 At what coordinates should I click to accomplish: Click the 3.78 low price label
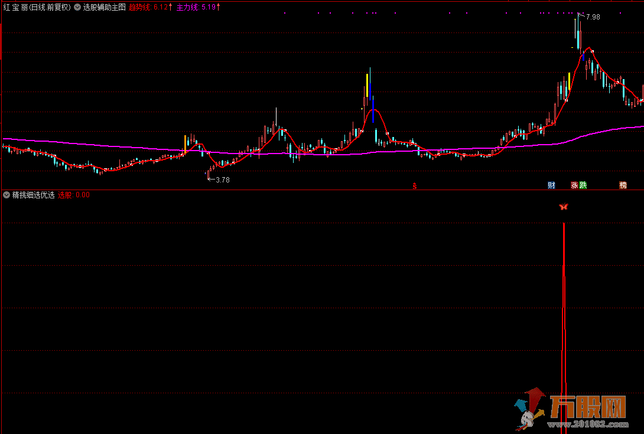[x=223, y=180]
